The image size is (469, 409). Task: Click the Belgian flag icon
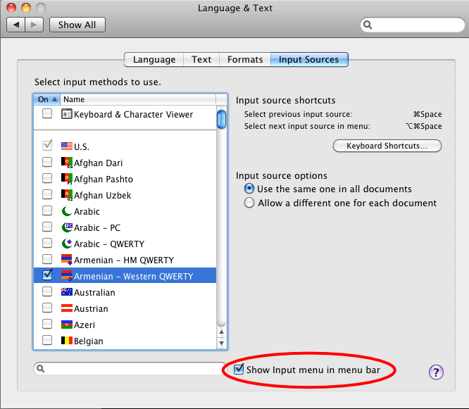pos(67,341)
